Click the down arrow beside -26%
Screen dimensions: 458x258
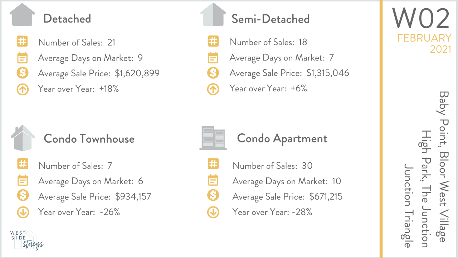tap(23, 212)
